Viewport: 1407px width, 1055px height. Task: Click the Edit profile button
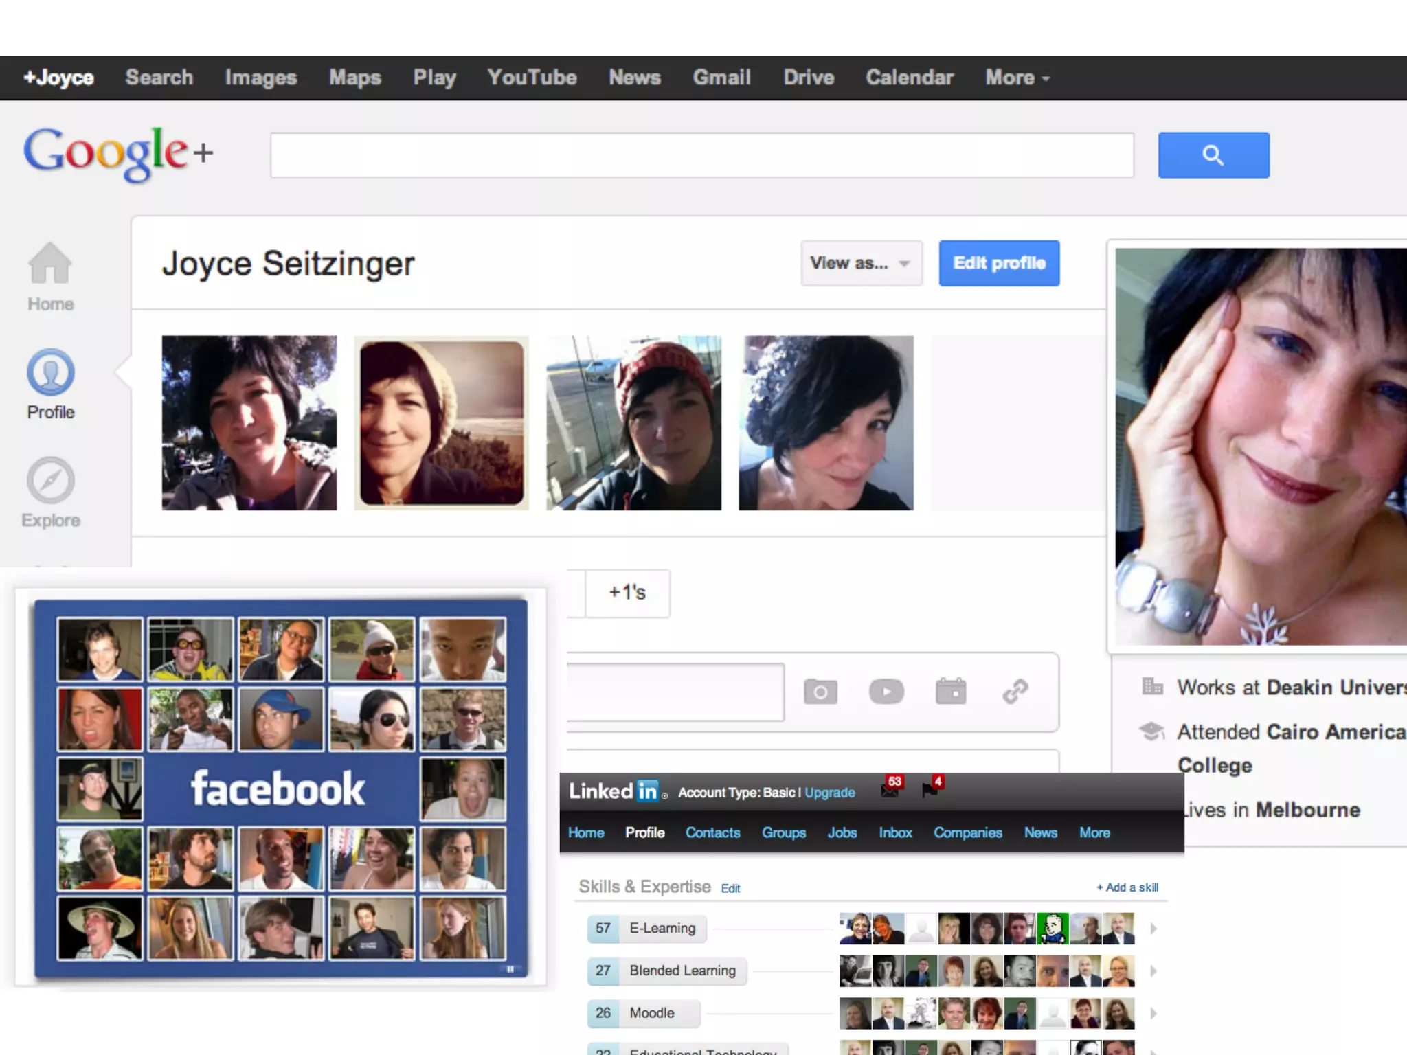[999, 264]
